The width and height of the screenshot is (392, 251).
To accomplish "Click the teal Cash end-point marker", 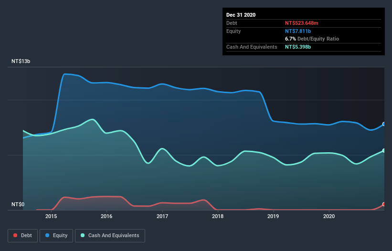I will point(384,151).
